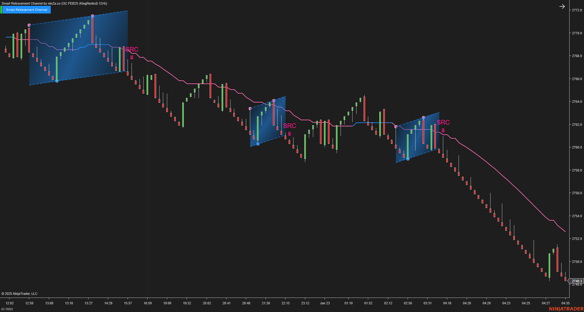Open the price axis scale options
The image size is (584, 312).
[577, 153]
